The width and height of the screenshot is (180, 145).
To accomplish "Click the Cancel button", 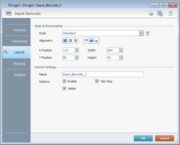I will click(x=164, y=138).
